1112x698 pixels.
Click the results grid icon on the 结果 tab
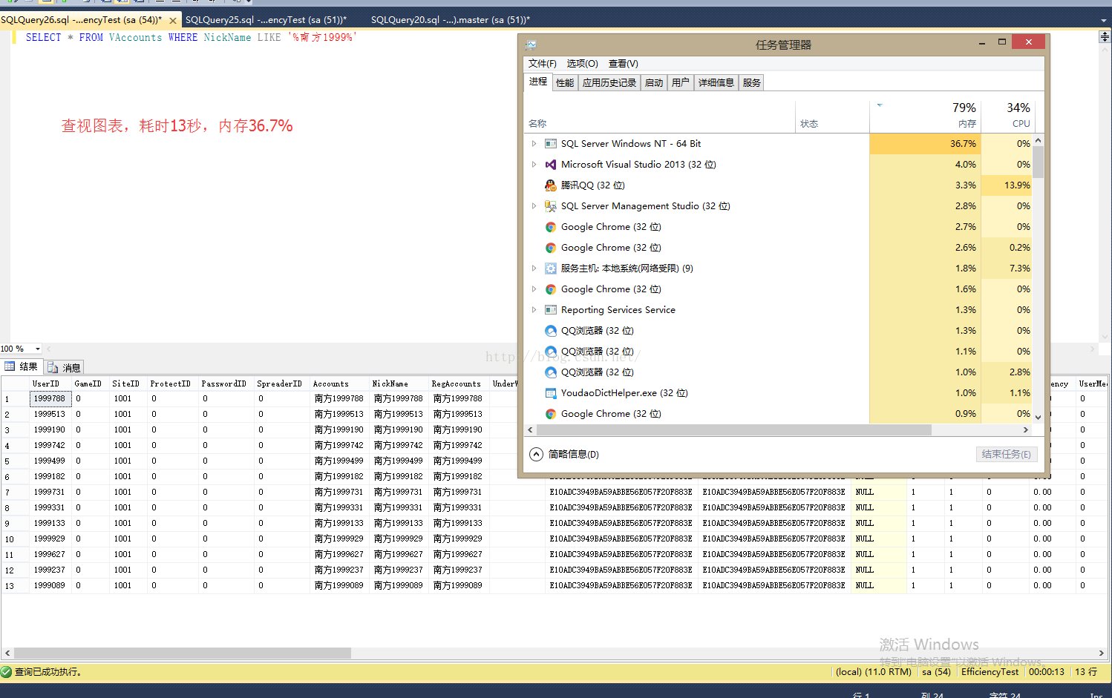click(x=10, y=366)
